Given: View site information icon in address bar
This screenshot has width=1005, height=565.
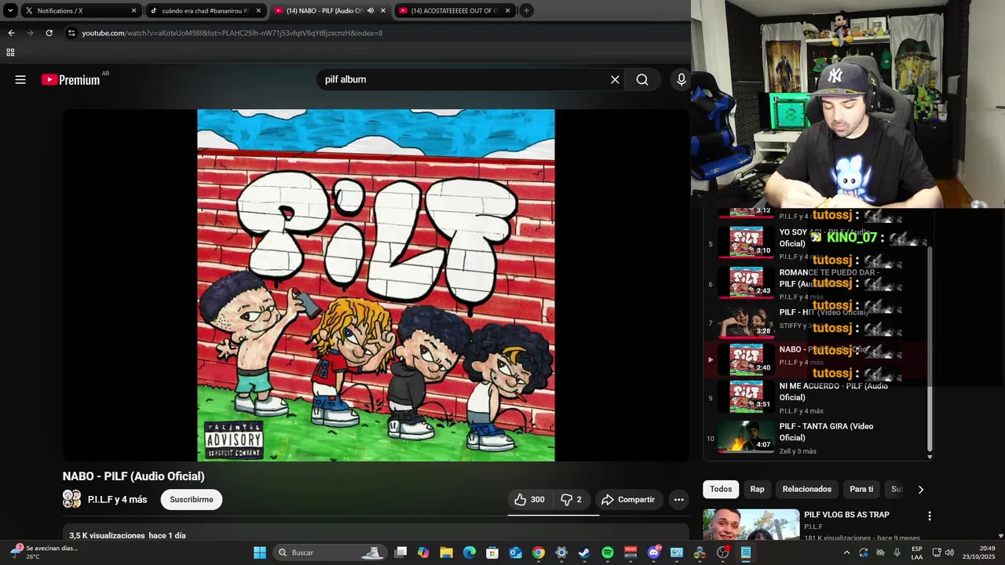Looking at the screenshot, I should [x=71, y=33].
